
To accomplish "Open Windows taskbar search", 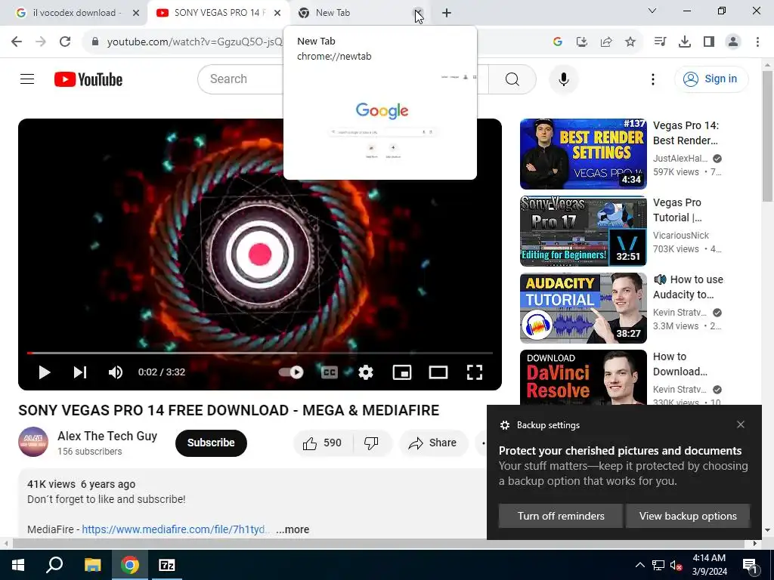I will 54,565.
